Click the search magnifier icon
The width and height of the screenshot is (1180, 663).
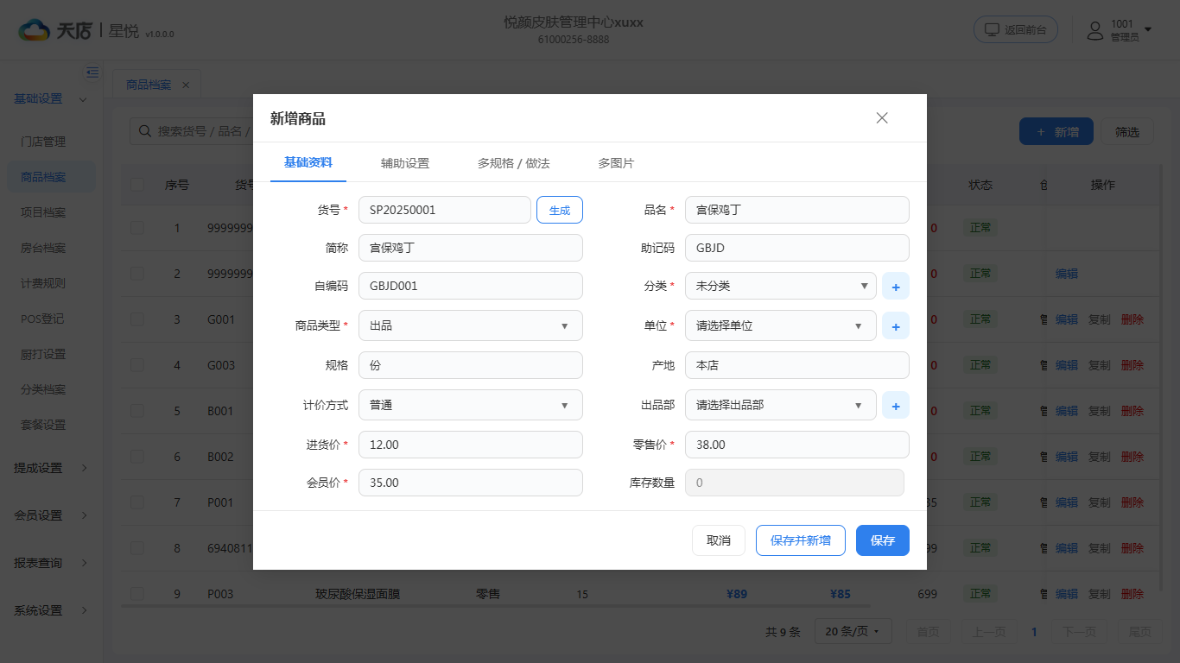[143, 131]
